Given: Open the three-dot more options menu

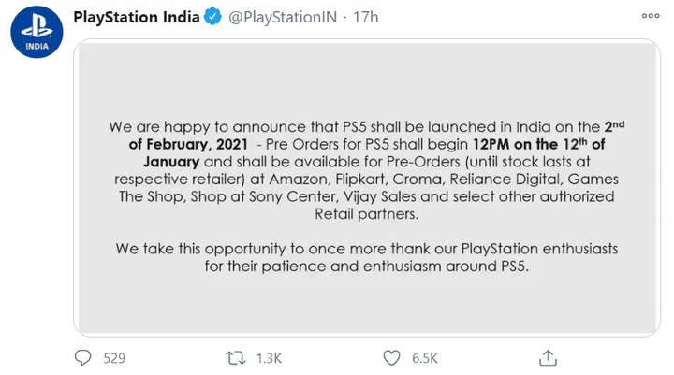Looking at the screenshot, I should click(x=650, y=16).
